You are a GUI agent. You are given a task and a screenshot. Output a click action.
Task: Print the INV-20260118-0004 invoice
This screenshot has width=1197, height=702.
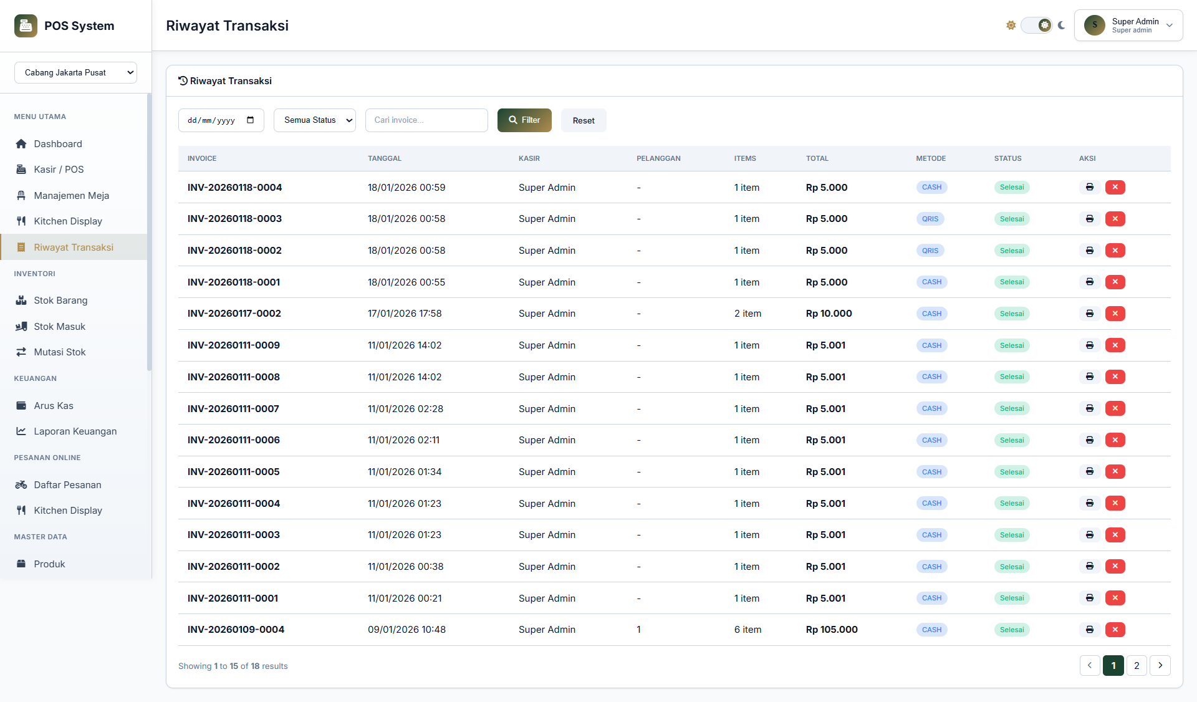click(1089, 187)
